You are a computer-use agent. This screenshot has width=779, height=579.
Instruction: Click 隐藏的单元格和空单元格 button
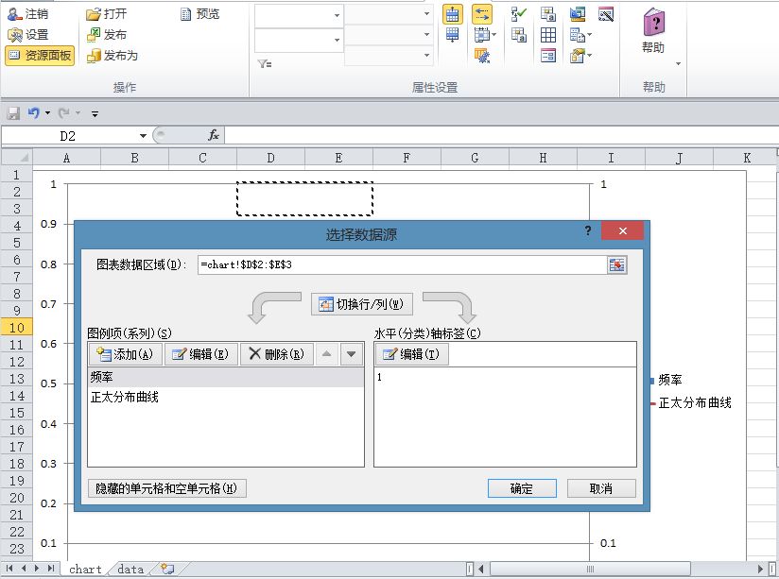click(167, 488)
